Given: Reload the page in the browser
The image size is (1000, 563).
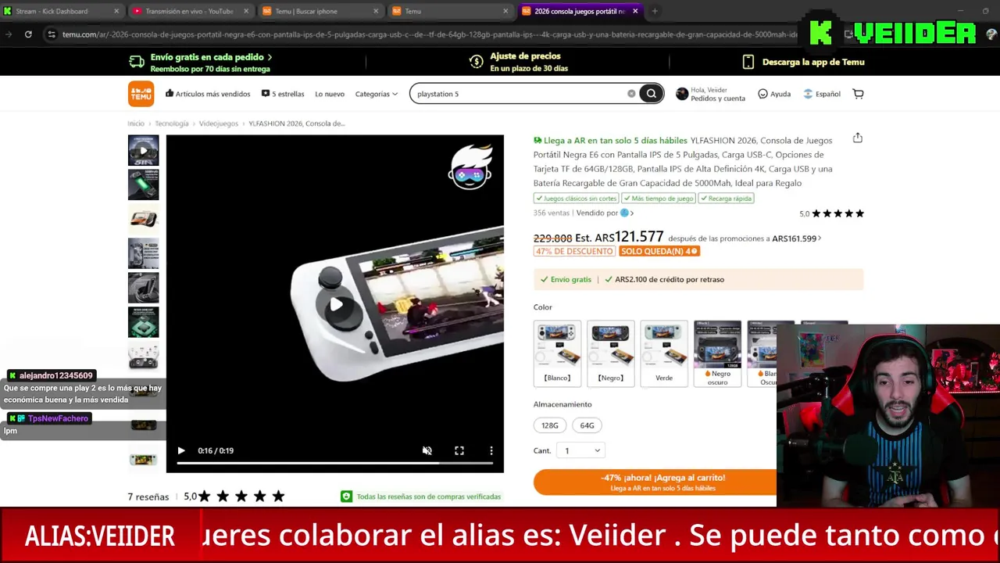Looking at the screenshot, I should (28, 34).
